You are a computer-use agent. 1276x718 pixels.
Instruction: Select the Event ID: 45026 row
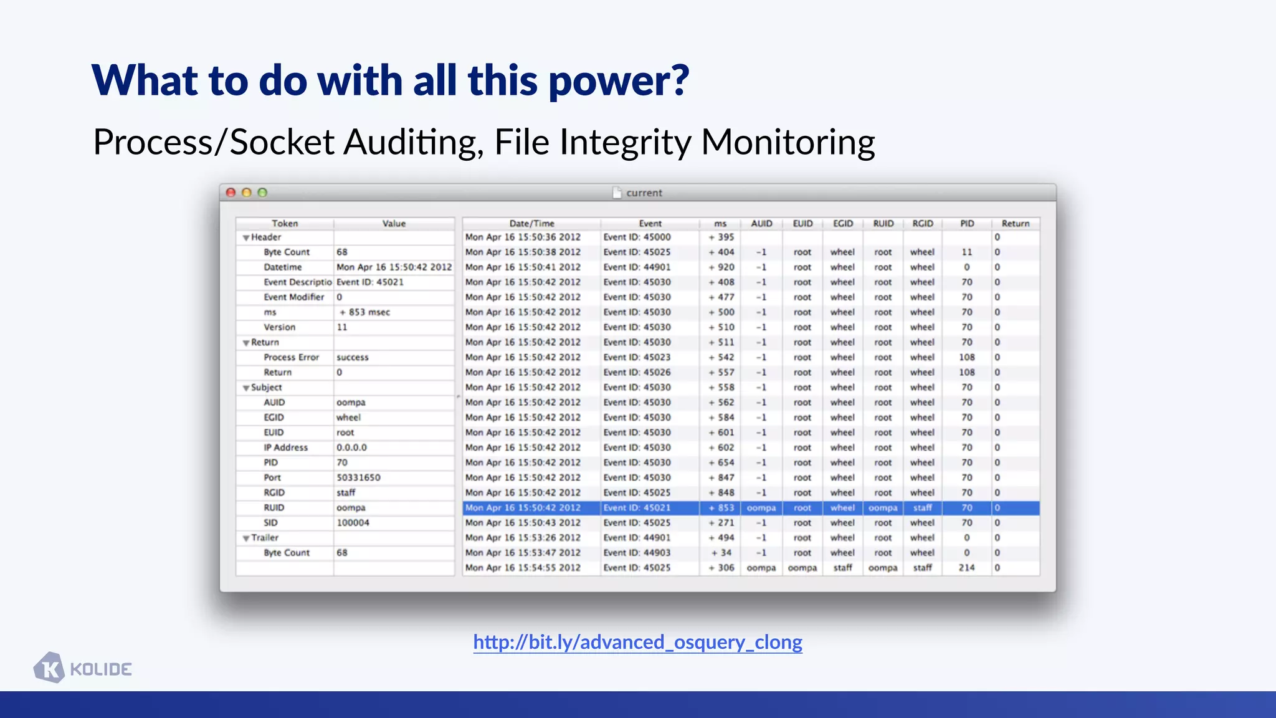click(x=751, y=373)
